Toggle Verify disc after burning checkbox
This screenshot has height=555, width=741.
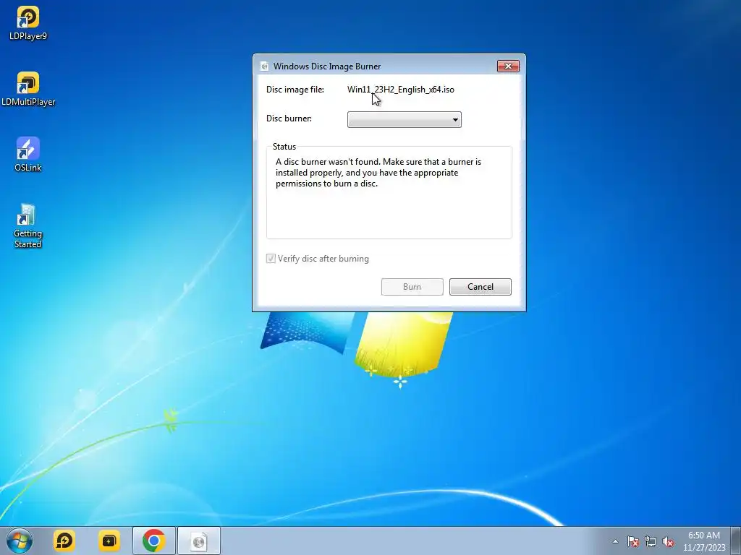click(x=271, y=258)
